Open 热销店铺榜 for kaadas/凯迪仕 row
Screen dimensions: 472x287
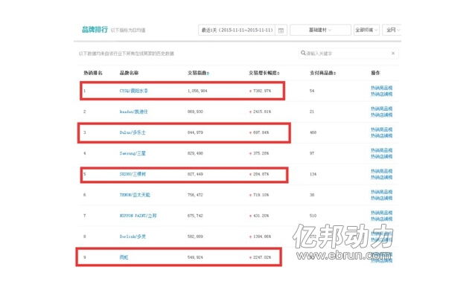click(381, 115)
